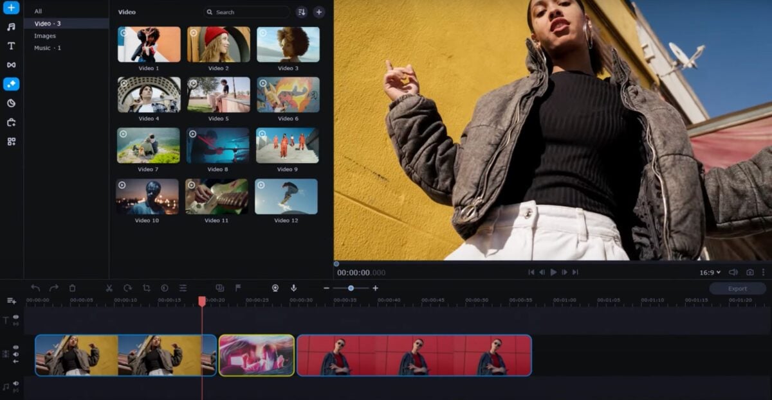Click the music note sounds icon
The height and width of the screenshot is (400, 772).
[x=11, y=27]
